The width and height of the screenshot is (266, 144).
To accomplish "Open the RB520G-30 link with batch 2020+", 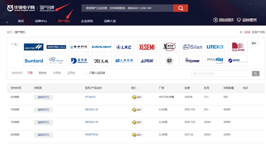I will click(x=91, y=122).
